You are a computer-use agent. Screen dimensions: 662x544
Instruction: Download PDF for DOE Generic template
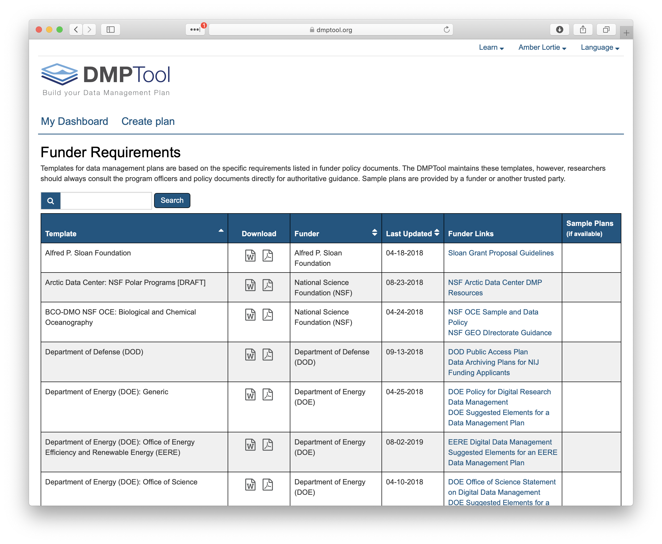(268, 395)
